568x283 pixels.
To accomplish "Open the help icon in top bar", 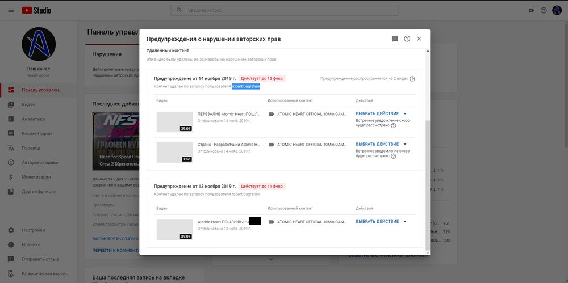I will 544,11.
